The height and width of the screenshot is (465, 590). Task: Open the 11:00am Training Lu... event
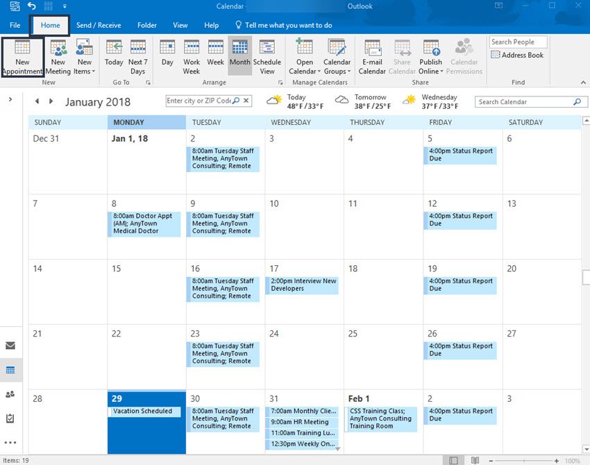[302, 433]
